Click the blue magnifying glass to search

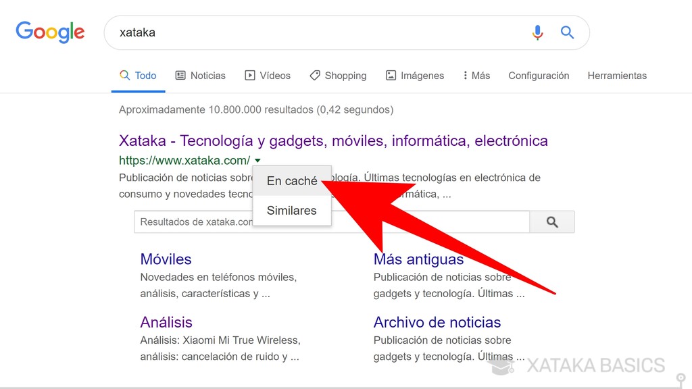(x=567, y=32)
